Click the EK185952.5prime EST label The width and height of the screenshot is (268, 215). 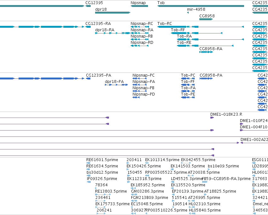(x=148, y=185)
